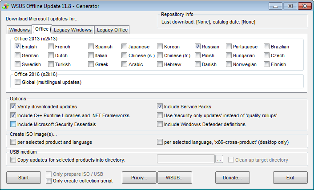Screen dimensions: 314x190
Task: Check Global multilingual updates for Office 2016
Action: 18,82
